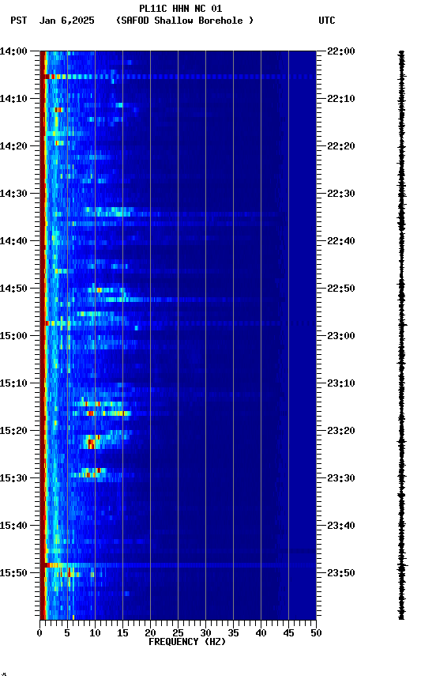The image size is (436, 683).
Task: Click the 0 Hz frequency tick label
Action: [39, 633]
